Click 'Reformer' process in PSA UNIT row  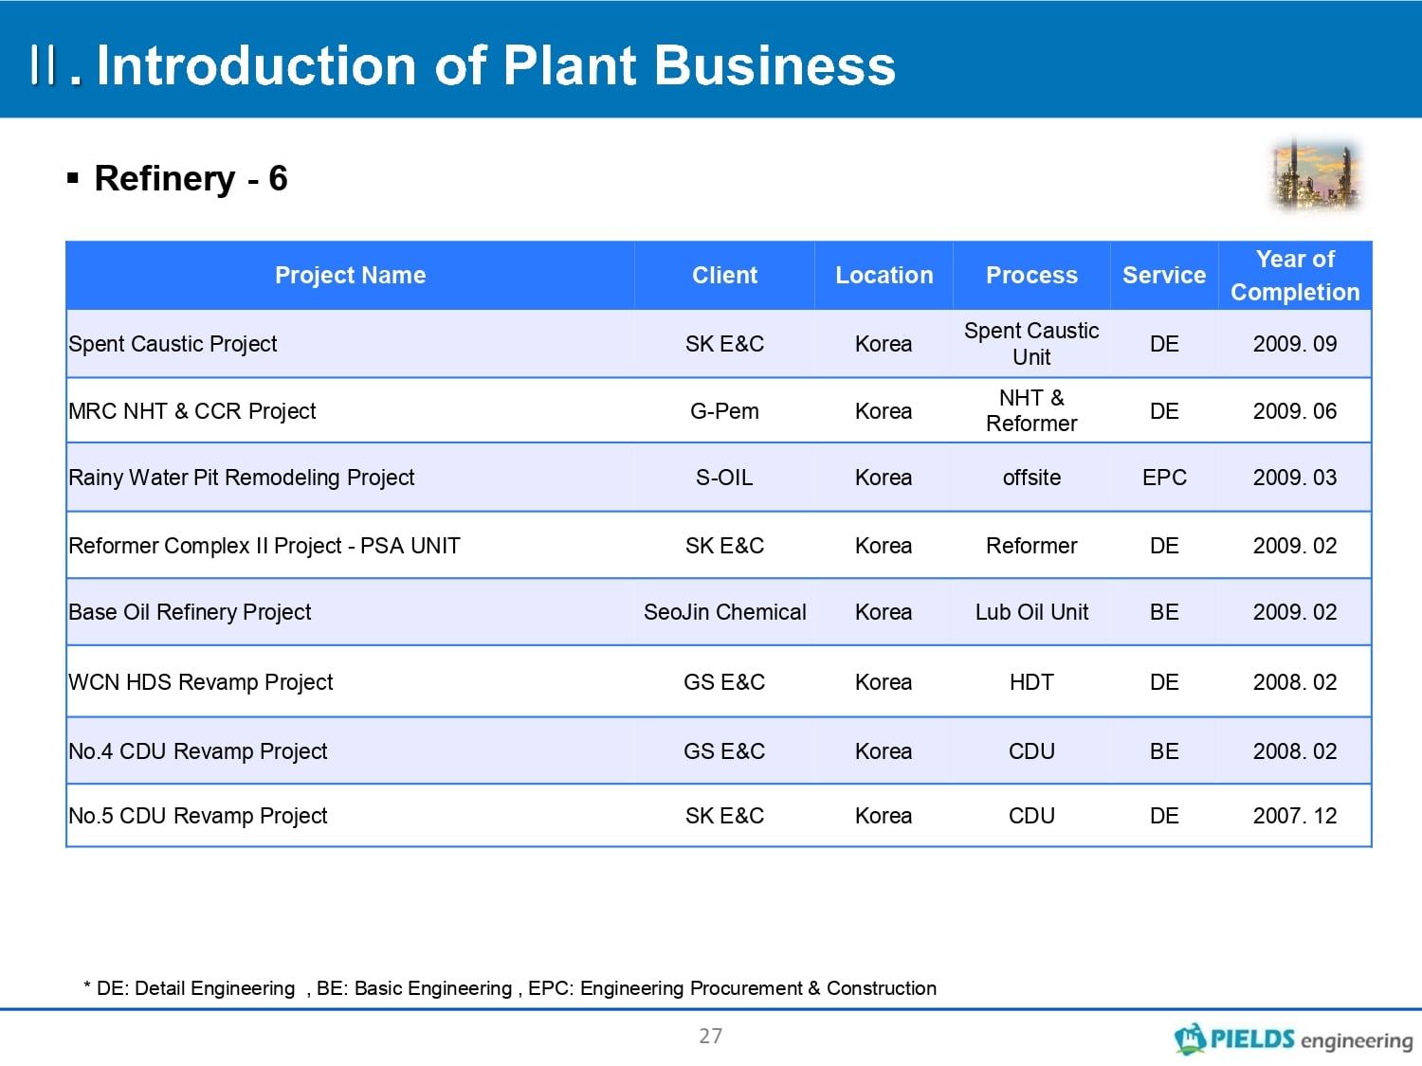[x=1031, y=546]
